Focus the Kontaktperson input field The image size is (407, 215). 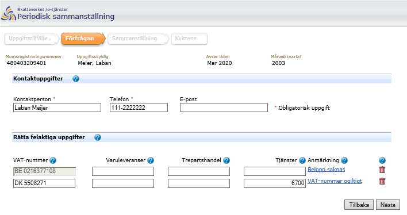[x=57, y=107]
